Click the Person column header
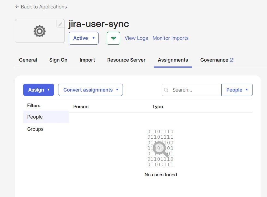Screen dimensions: 267x197 point(81,107)
